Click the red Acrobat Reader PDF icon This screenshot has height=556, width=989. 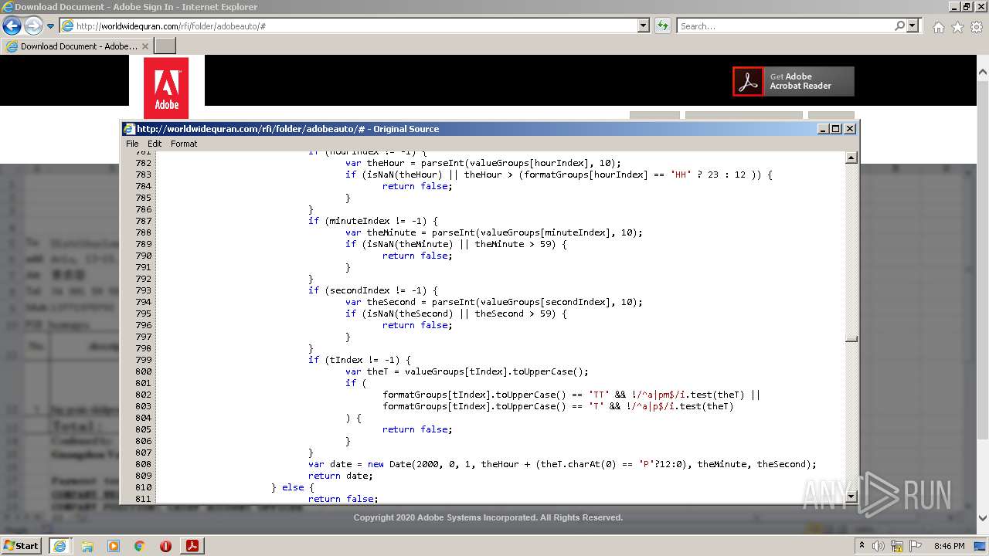click(748, 81)
